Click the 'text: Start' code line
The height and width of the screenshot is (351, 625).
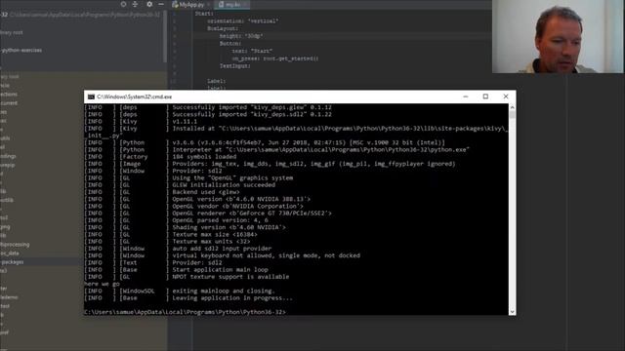(x=252, y=51)
